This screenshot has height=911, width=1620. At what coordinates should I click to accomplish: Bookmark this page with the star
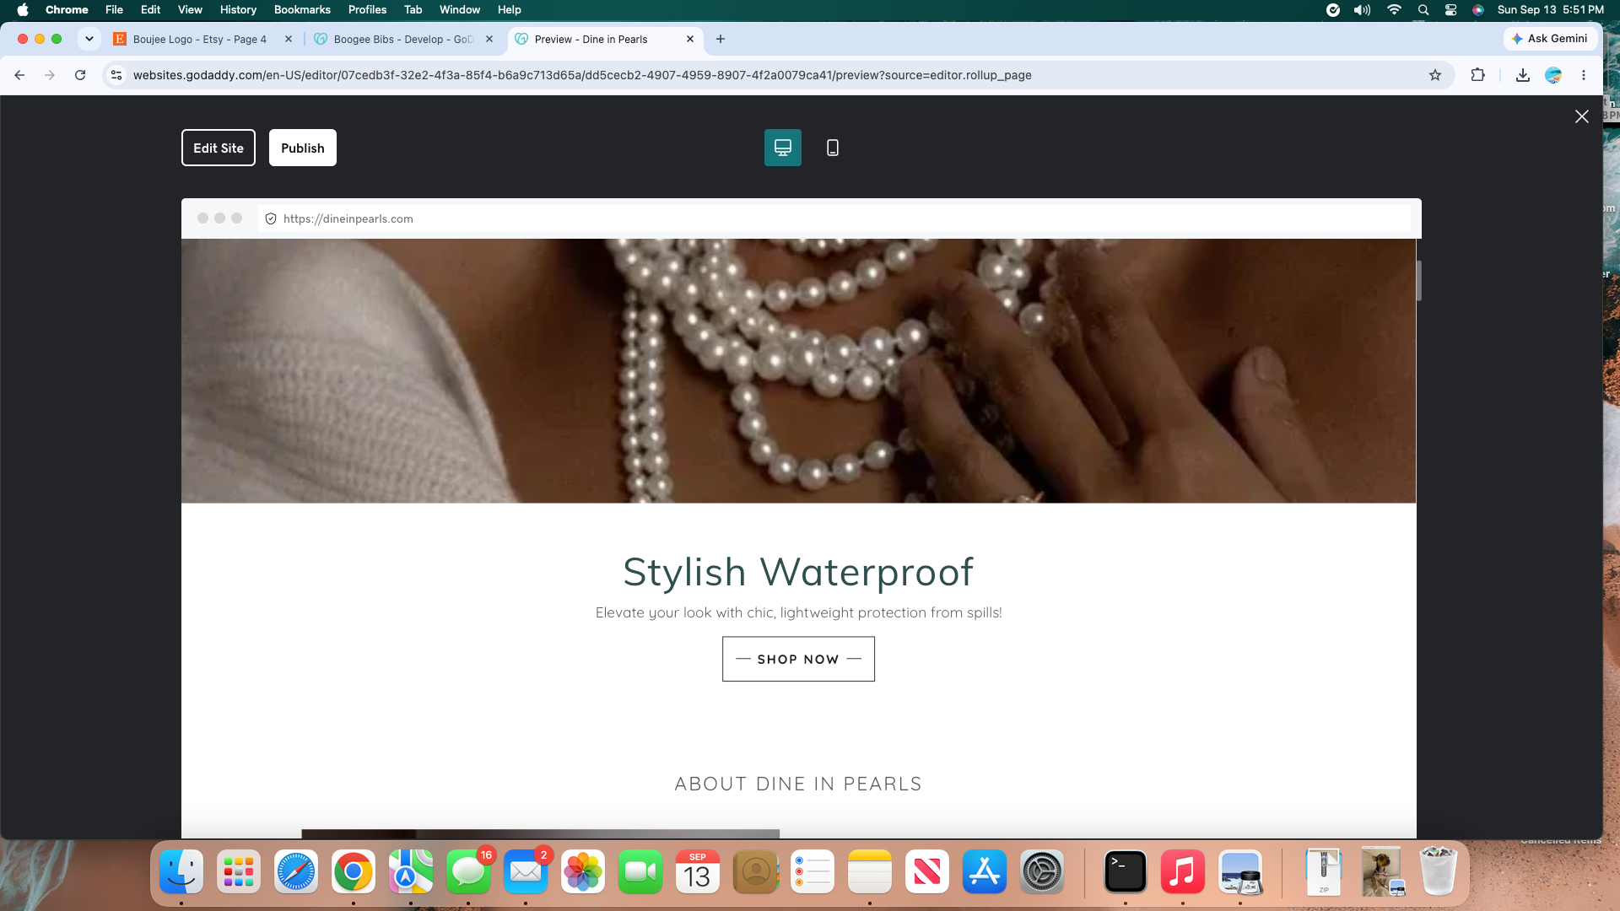pyautogui.click(x=1435, y=75)
